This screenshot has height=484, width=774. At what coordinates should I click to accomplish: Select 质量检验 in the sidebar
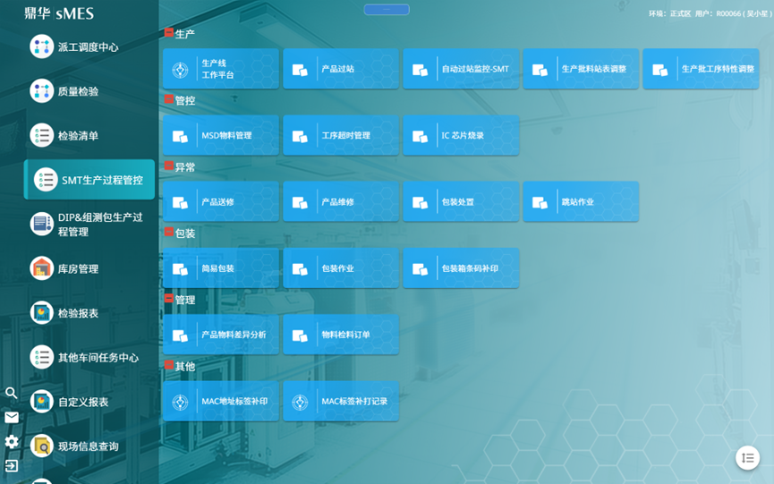pyautogui.click(x=42, y=91)
